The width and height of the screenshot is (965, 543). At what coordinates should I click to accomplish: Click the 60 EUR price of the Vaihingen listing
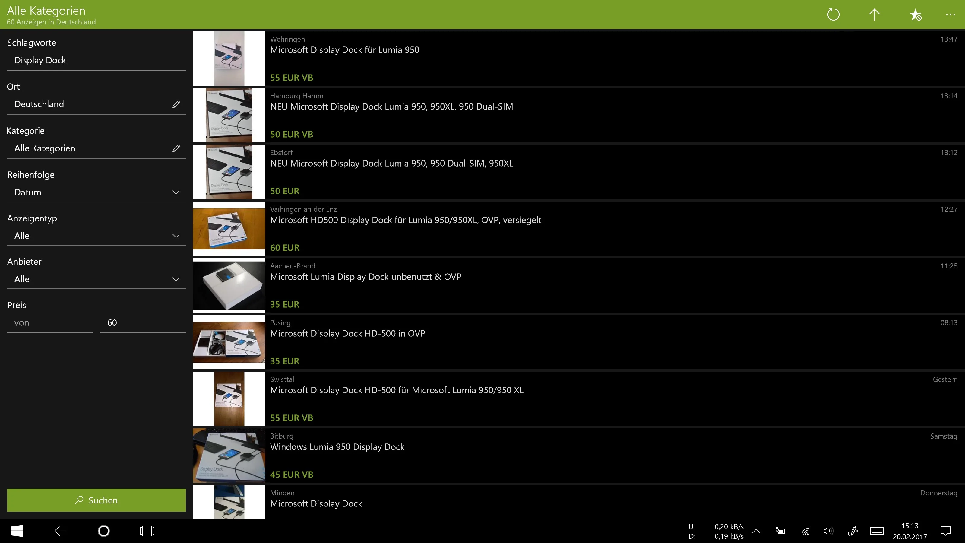tap(285, 248)
